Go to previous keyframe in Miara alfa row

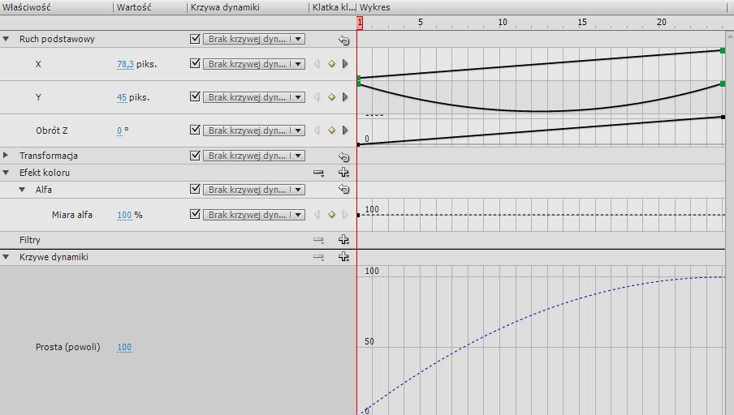point(317,215)
